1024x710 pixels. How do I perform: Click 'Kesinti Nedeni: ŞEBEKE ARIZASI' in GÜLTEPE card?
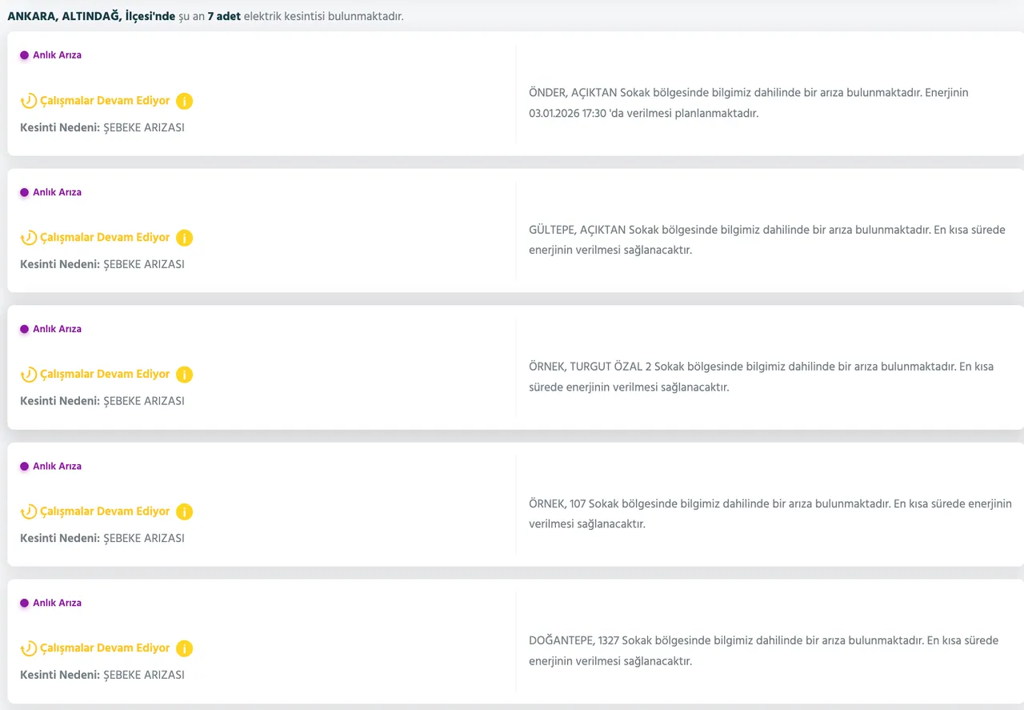point(102,264)
